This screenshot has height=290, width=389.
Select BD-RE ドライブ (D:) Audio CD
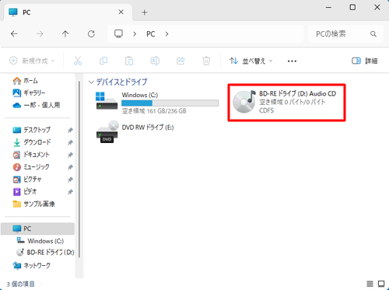pyautogui.click(x=286, y=102)
